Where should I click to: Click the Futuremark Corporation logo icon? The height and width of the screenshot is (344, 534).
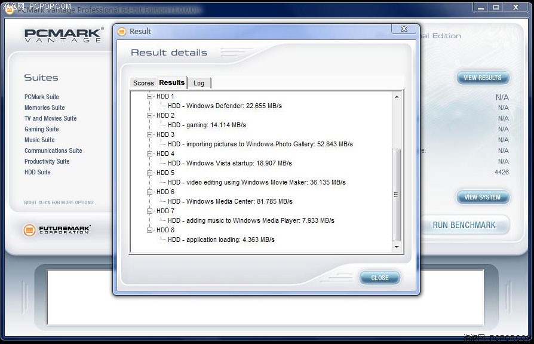pos(29,230)
